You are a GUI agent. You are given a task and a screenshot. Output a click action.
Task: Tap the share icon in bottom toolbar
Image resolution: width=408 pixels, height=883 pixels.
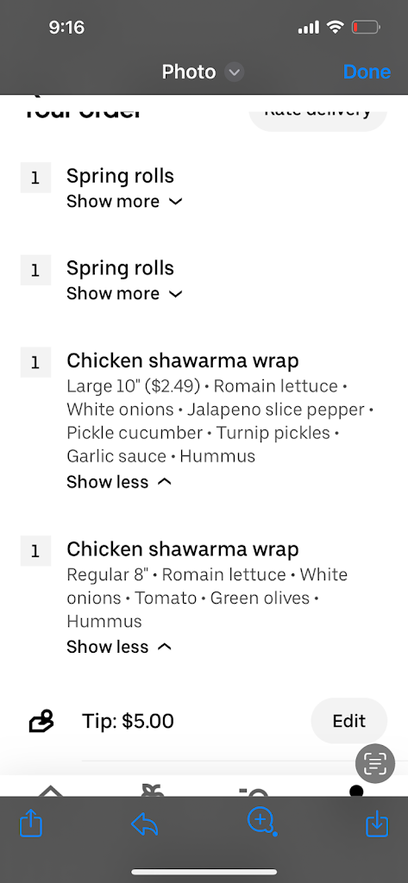tap(31, 825)
